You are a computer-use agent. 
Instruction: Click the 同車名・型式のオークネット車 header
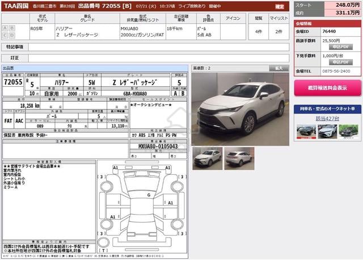click(x=327, y=108)
